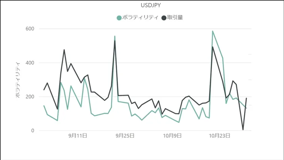Click the last data point of the dark line

click(246, 98)
